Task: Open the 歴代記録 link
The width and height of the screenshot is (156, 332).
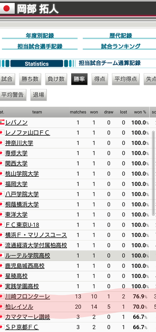Action: pos(120,36)
